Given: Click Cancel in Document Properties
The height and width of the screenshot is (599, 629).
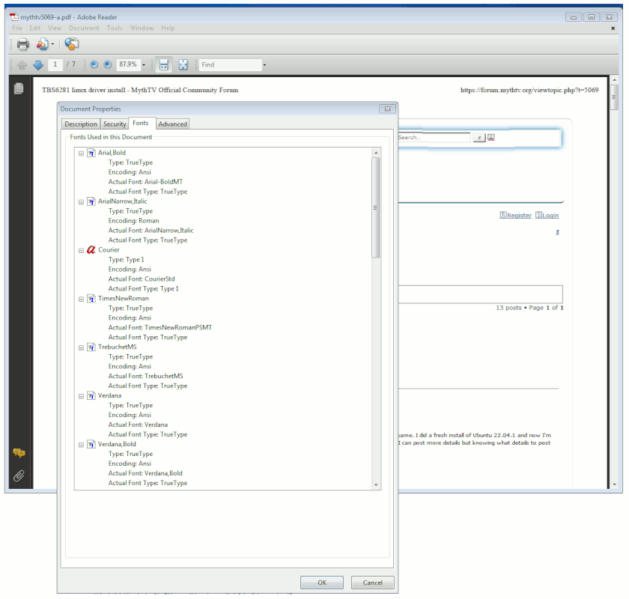Looking at the screenshot, I should click(x=372, y=583).
